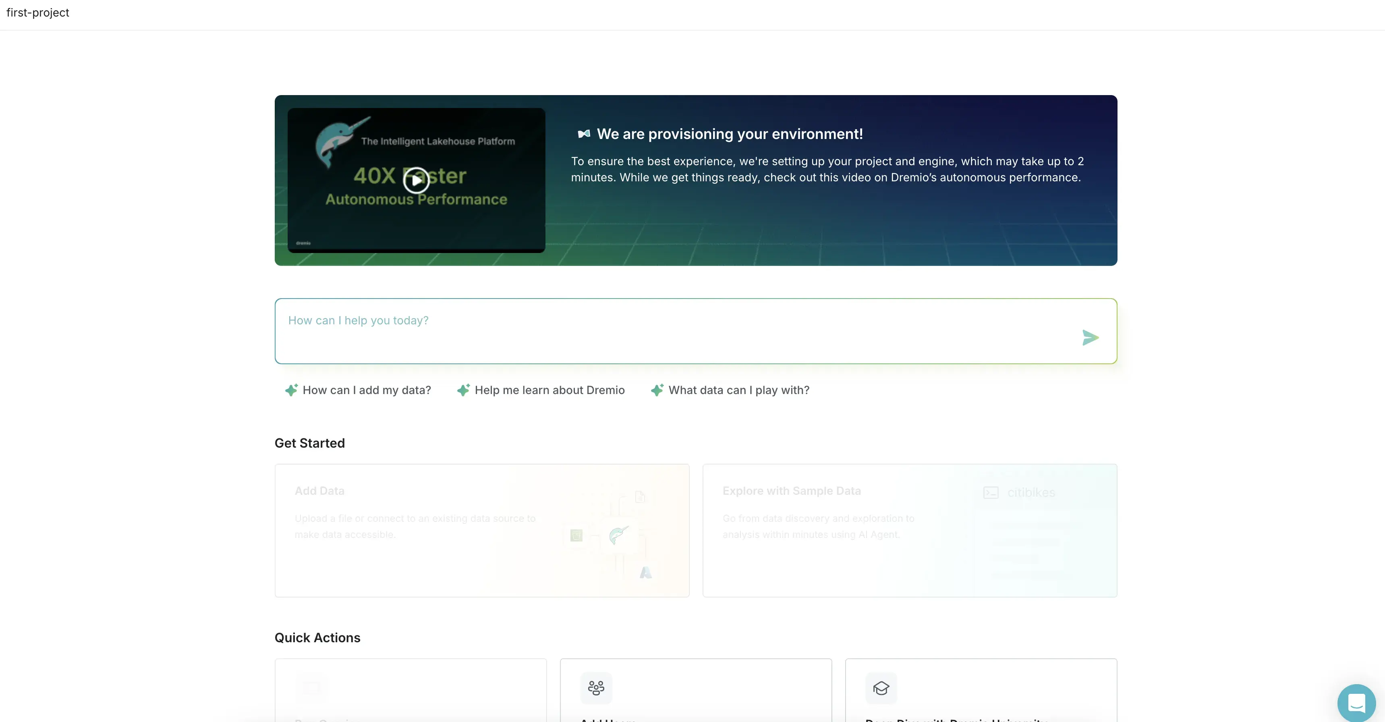Click We are provisioning your environment headline
Image resolution: width=1385 pixels, height=722 pixels.
[730, 134]
